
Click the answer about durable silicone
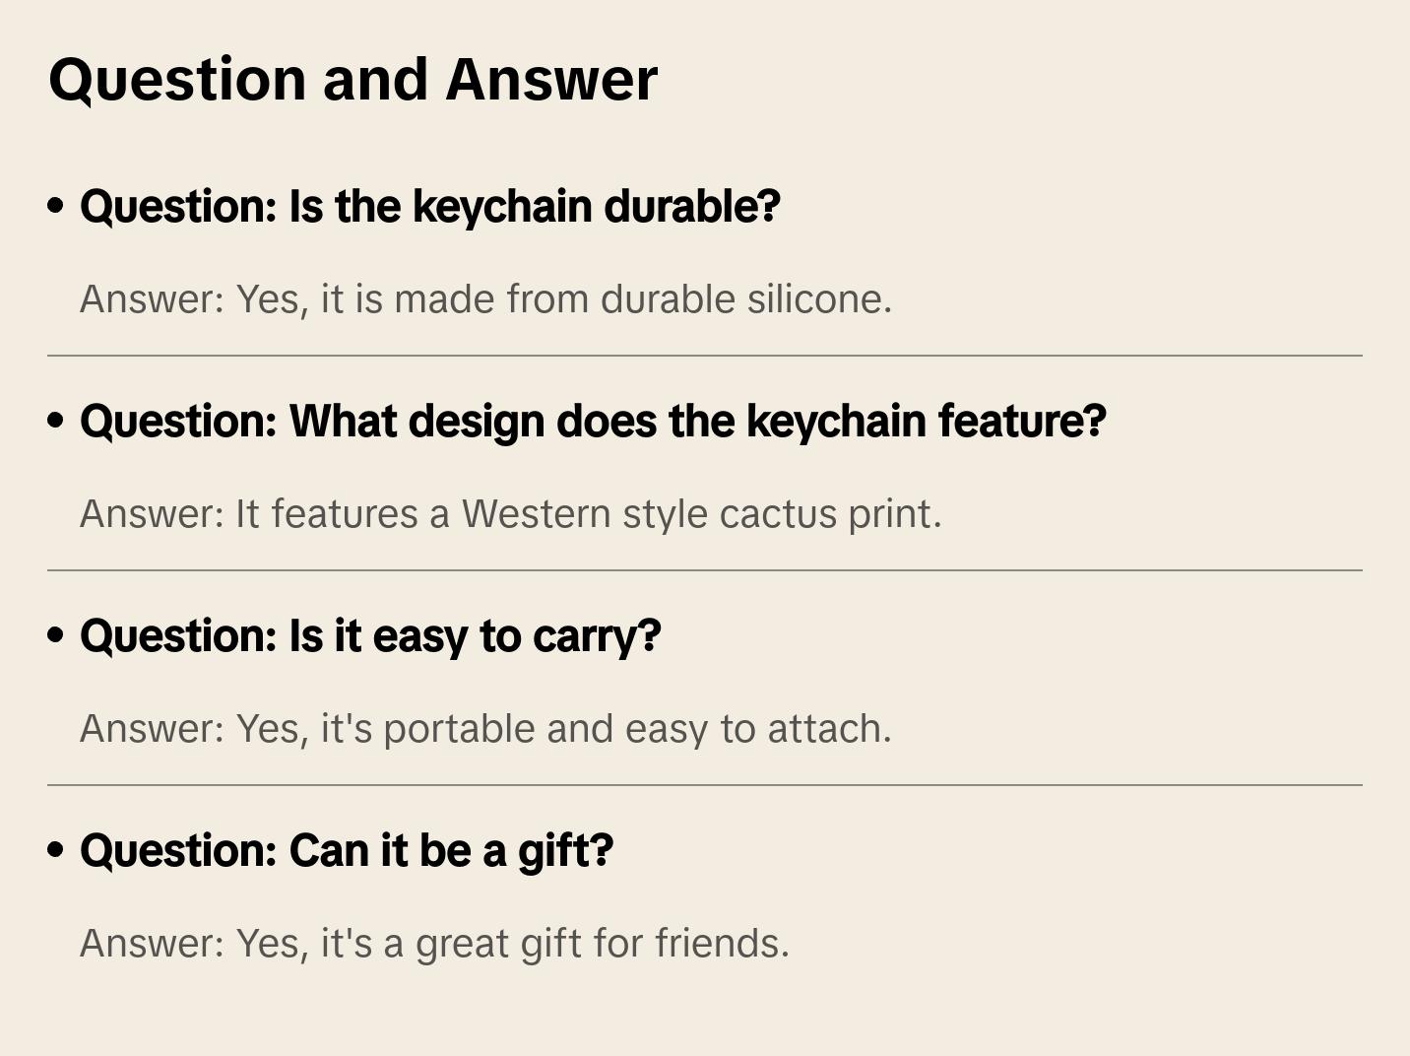click(485, 299)
